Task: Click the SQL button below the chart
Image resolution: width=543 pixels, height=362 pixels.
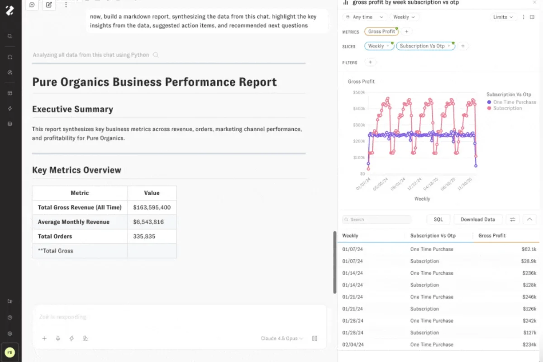Action: [438, 219]
